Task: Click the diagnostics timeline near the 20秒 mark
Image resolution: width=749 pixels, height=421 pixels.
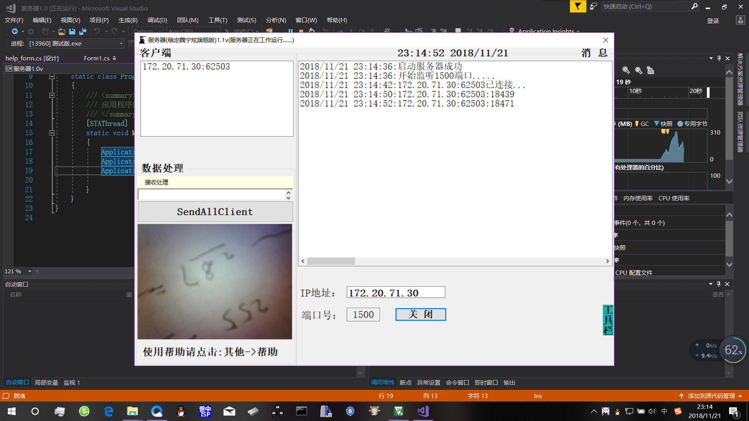Action: [x=696, y=92]
